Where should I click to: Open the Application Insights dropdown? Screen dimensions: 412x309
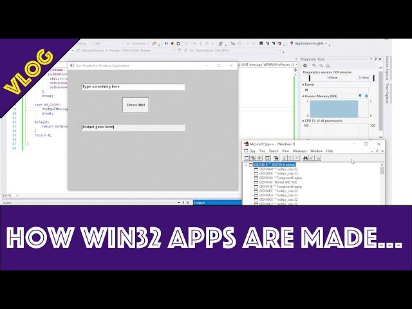(x=310, y=43)
